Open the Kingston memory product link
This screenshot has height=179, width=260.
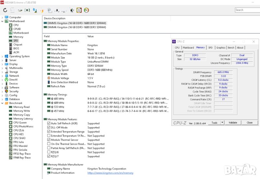click(x=110, y=173)
